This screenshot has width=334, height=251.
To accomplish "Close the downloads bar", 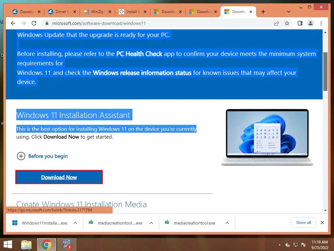I will click(x=322, y=223).
